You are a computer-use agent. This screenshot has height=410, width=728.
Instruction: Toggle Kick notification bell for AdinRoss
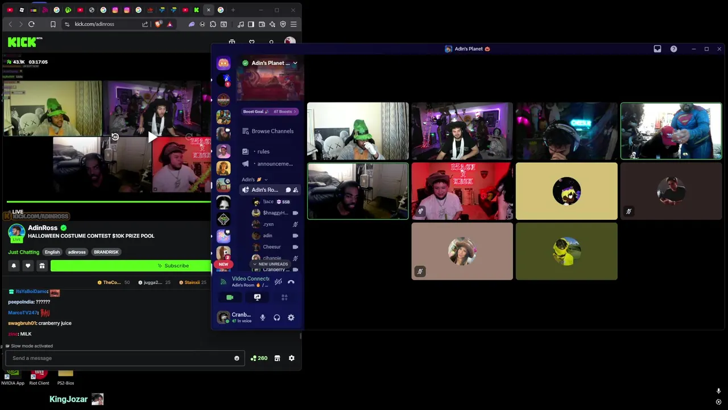click(x=14, y=266)
